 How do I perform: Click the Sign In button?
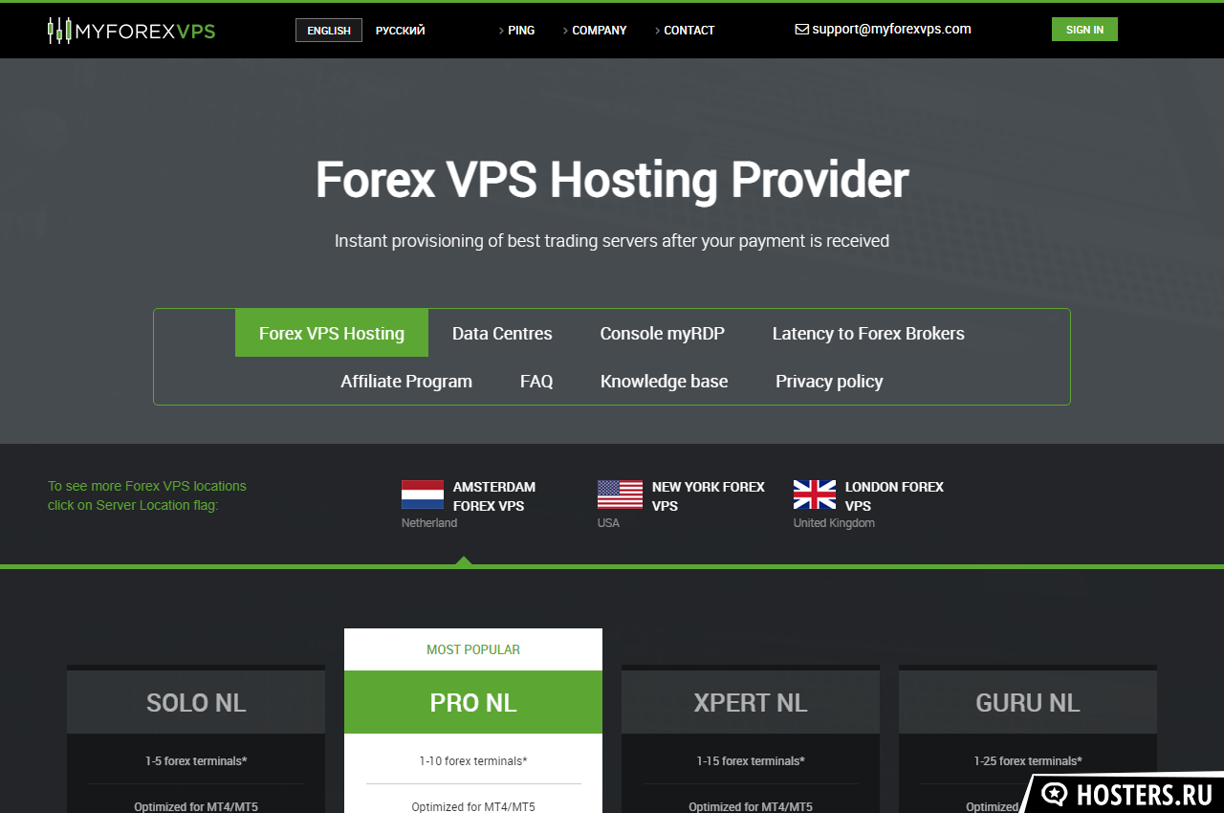1084,30
